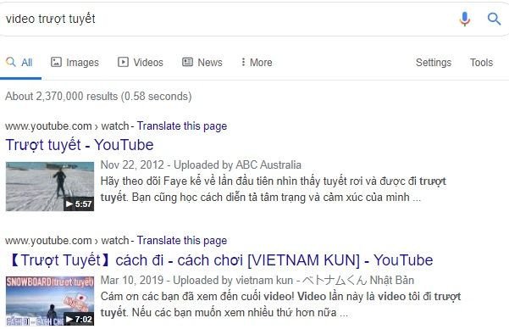This screenshot has height=329, width=509.
Task: Open the "Trượt tuyết - YouTube" result title
Action: tap(80, 145)
